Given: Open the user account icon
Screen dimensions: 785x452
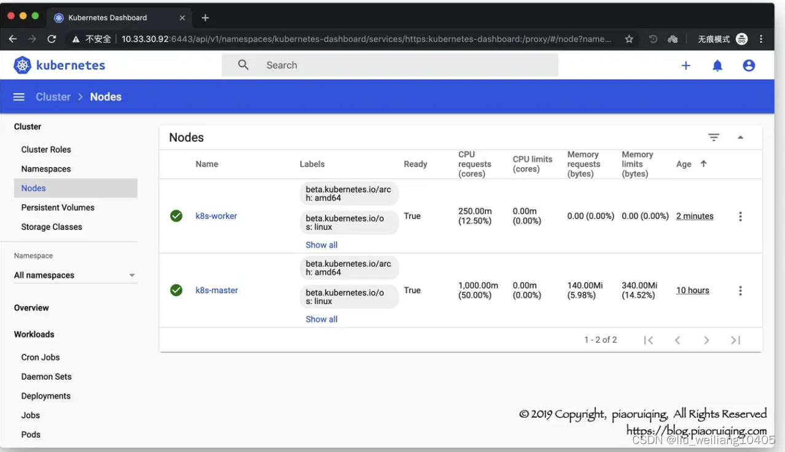Looking at the screenshot, I should click(x=749, y=66).
